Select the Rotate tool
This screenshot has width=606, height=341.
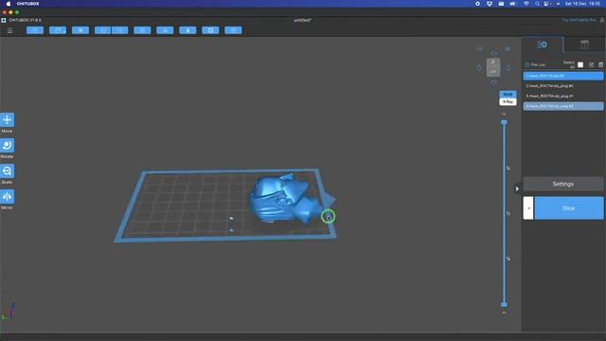7,145
